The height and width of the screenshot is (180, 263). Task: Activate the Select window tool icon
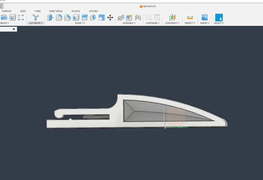coord(219,18)
